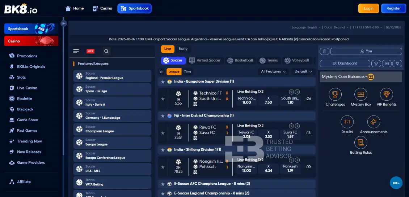This screenshot has height=197, width=409.
Task: Favorite E-Soccer England Championship star
Action: (163, 194)
